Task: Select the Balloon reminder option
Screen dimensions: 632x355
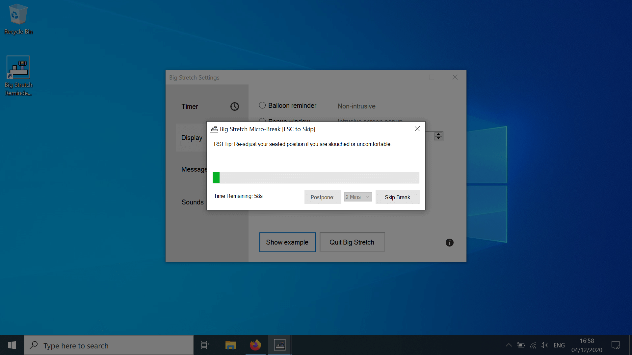Action: coord(262,105)
